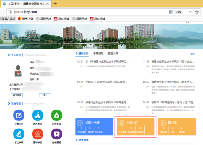Image resolution: width=203 pixels, height=145 pixels.
Task: Open the 更多 link for more notices
Action: [x=192, y=54]
